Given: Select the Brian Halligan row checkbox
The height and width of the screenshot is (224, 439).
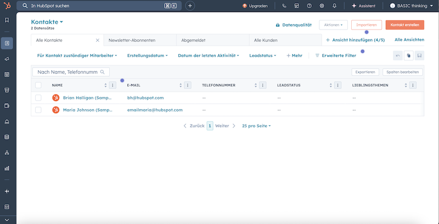Looking at the screenshot, I should pos(38,98).
